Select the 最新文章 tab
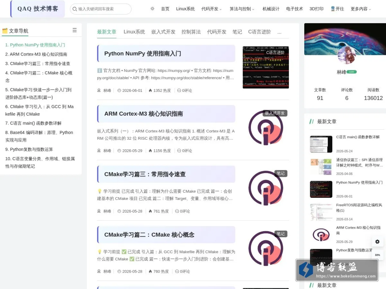This screenshot has width=386, height=289. coord(107,32)
